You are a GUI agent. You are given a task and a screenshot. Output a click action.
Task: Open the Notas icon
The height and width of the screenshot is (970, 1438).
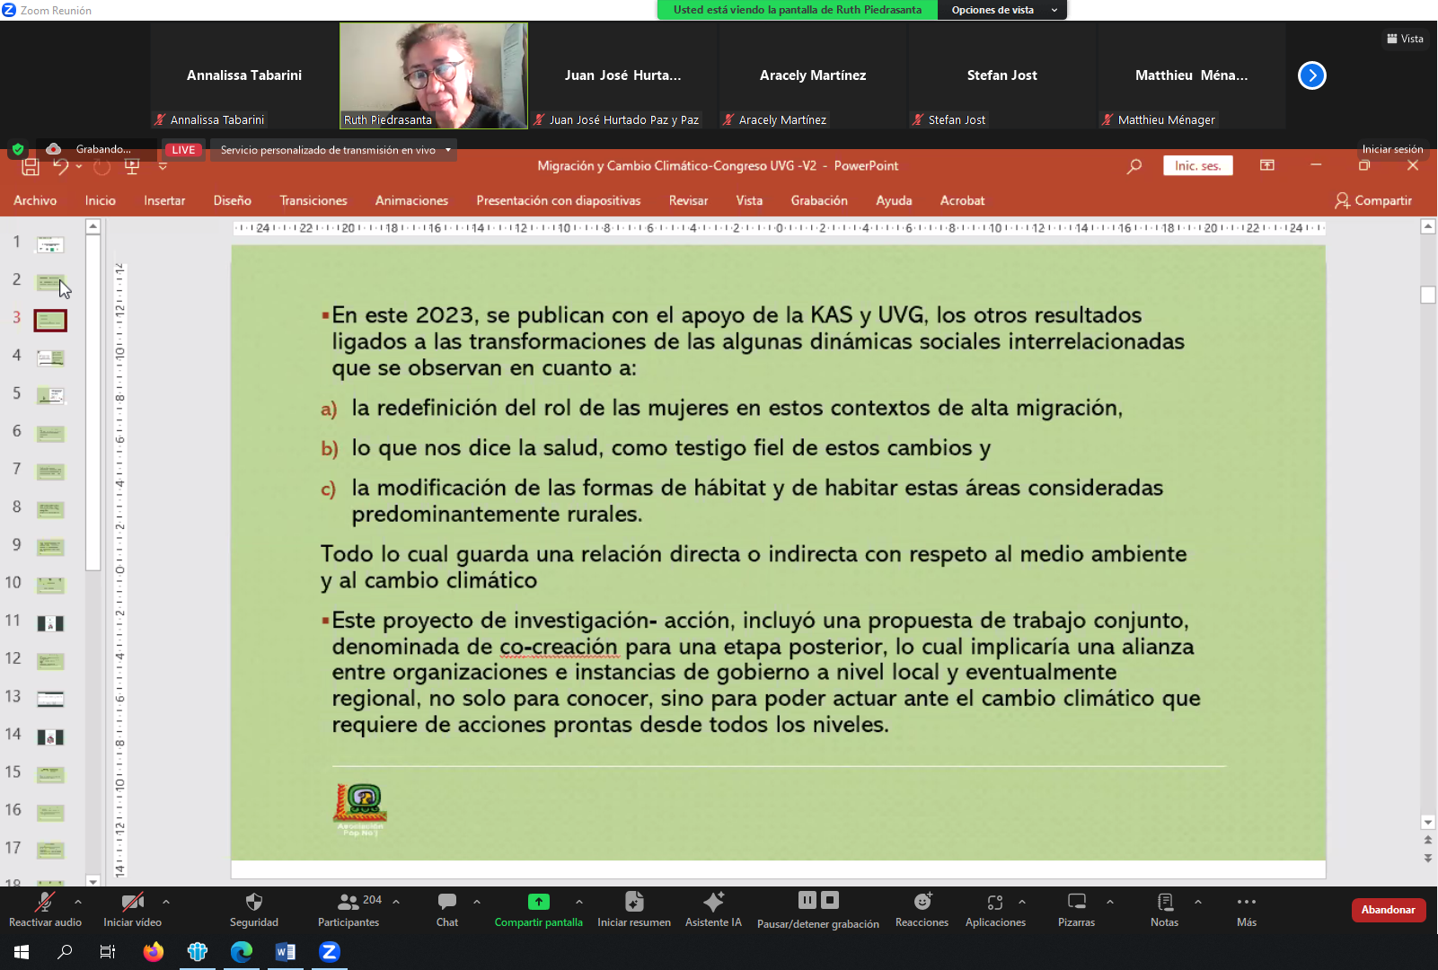[x=1164, y=902]
